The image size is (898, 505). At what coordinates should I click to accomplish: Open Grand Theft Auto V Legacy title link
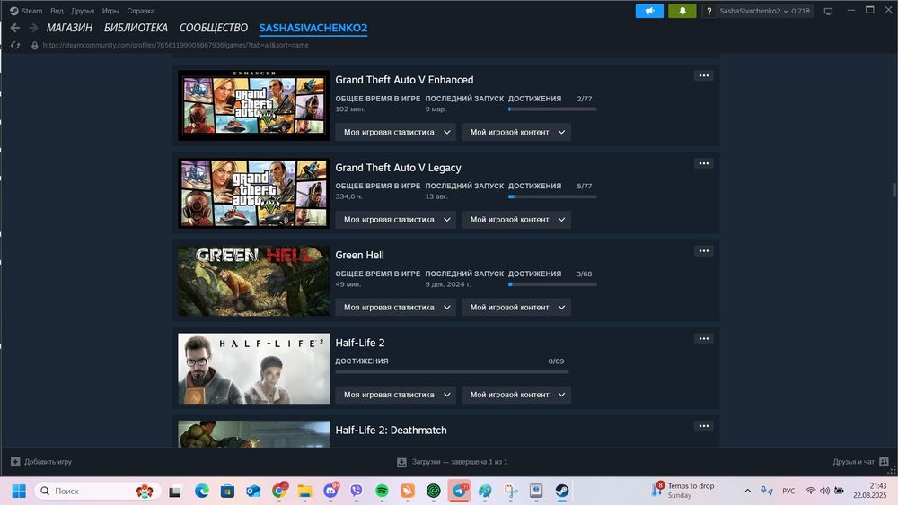(x=398, y=168)
